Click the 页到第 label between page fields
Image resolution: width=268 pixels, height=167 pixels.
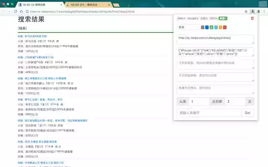217,101
